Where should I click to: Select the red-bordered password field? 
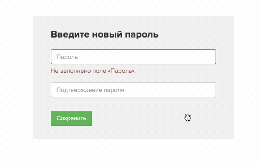click(x=133, y=57)
